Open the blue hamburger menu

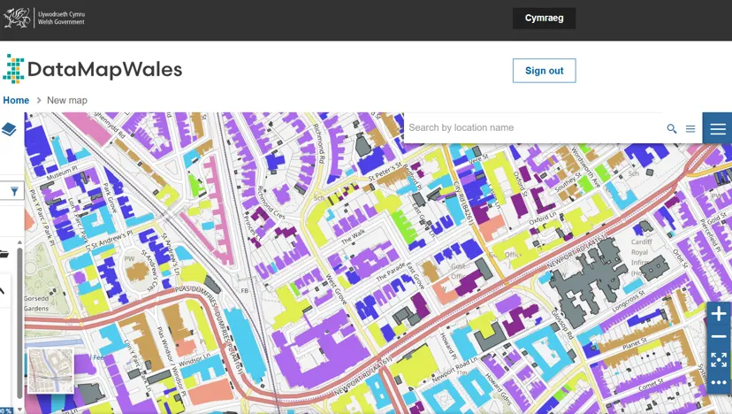[x=718, y=128]
